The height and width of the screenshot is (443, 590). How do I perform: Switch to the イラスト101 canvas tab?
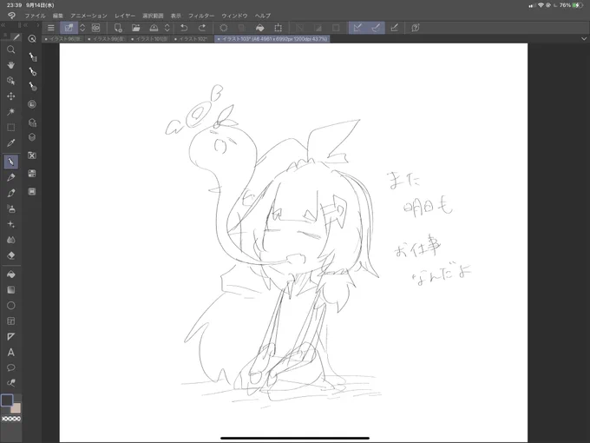pyautogui.click(x=150, y=39)
